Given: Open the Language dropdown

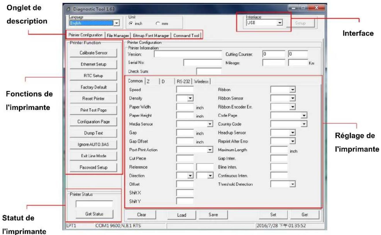Looking at the screenshot, I should [x=94, y=23].
